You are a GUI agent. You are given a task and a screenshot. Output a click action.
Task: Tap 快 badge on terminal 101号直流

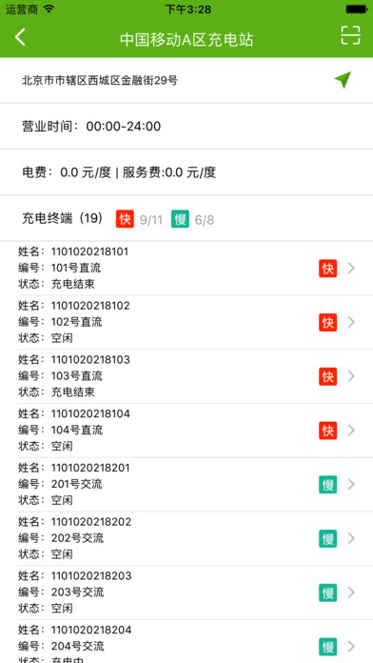(x=328, y=268)
